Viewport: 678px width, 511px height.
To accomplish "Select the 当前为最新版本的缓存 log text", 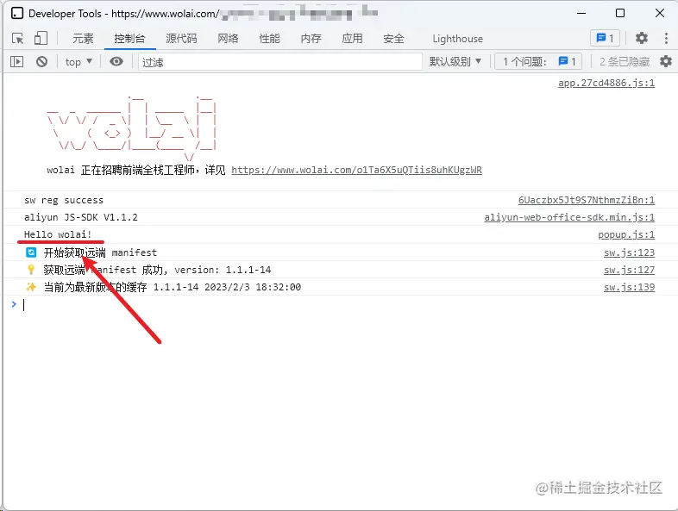I will [x=173, y=287].
